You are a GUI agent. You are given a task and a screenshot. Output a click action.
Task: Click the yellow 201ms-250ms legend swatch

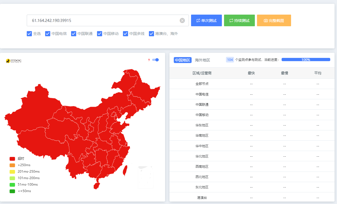pos(12,172)
